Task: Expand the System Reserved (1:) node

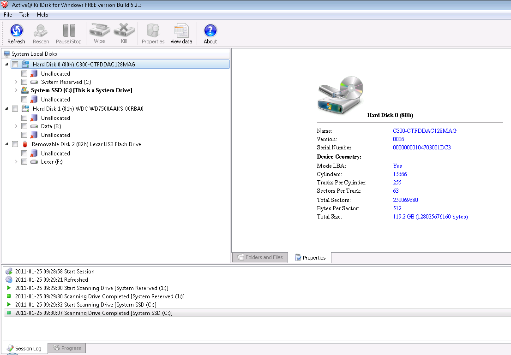Action: tap(16, 82)
